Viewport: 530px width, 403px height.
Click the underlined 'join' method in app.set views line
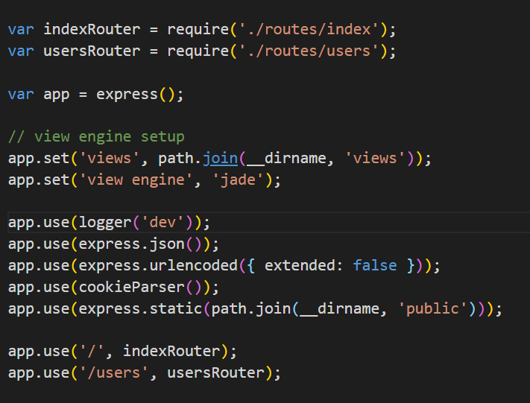[221, 159]
